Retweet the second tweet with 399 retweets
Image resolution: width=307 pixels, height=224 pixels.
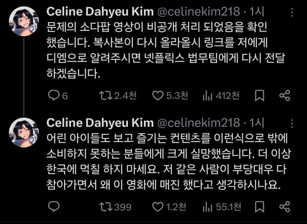click(105, 207)
